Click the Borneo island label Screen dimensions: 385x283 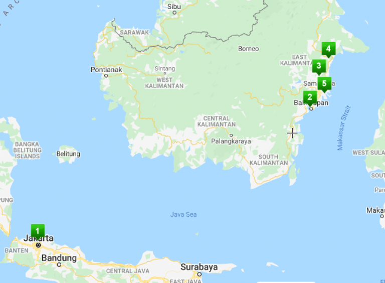(248, 49)
